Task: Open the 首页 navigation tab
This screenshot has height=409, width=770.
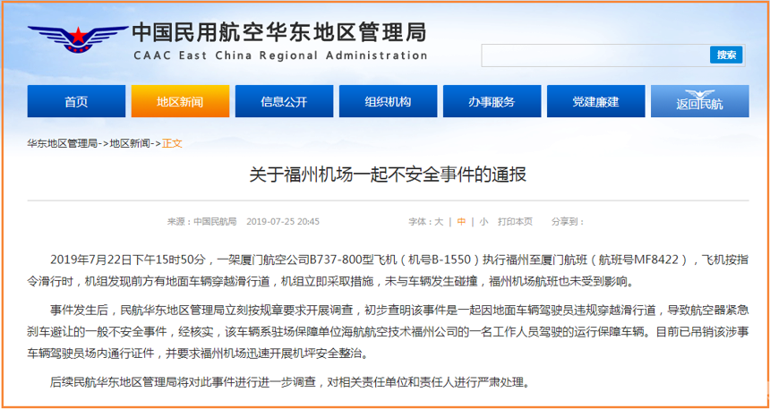Action: pos(76,101)
